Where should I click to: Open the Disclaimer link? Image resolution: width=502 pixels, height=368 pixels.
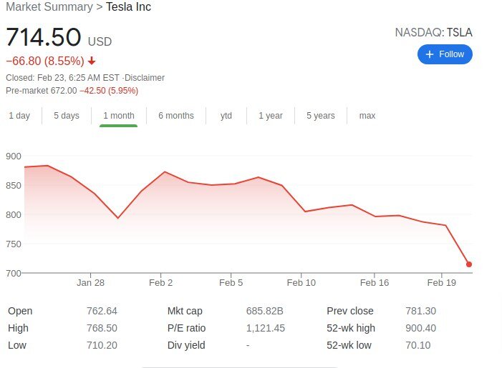click(x=145, y=78)
